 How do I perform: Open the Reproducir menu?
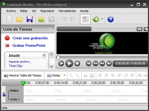[x=47, y=11]
